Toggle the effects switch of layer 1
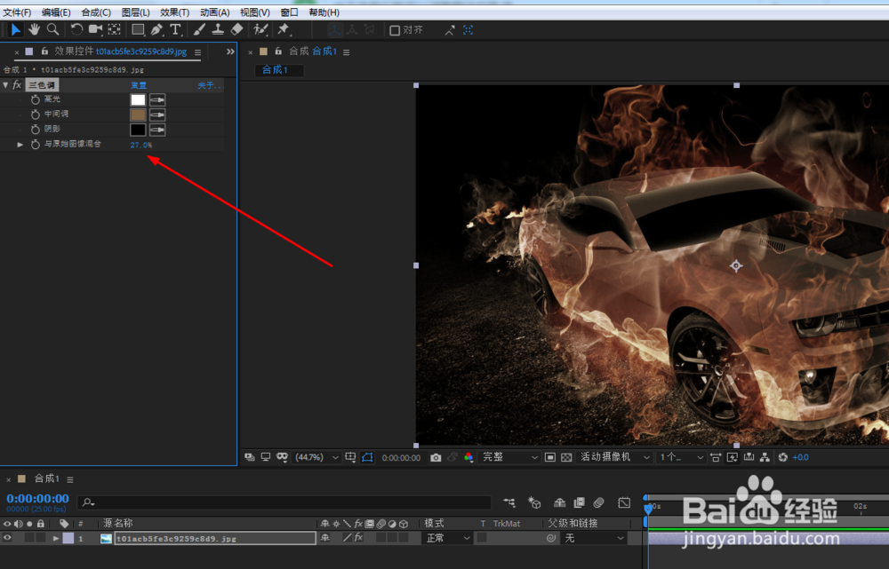889x569 pixels. (358, 538)
